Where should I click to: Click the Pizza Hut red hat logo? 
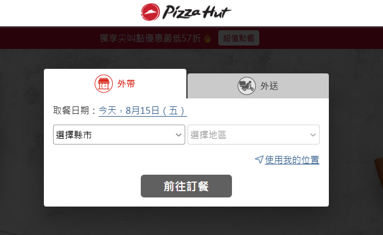click(150, 12)
